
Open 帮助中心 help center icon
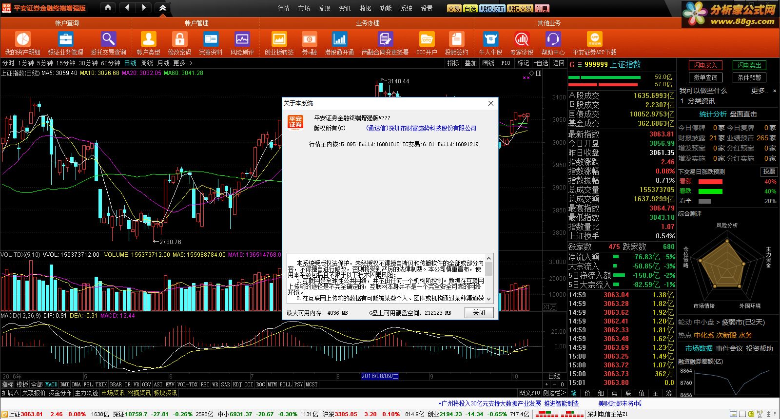(x=553, y=39)
